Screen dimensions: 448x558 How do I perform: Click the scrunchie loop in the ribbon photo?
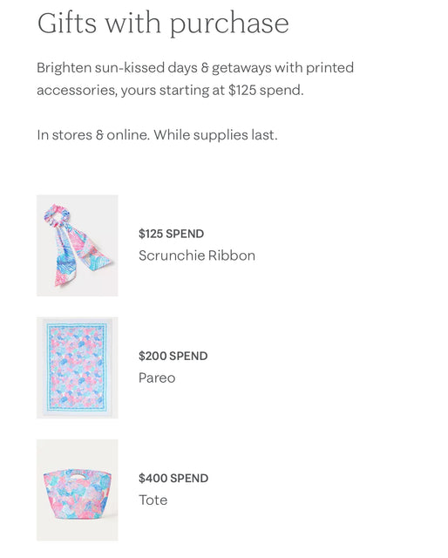point(57,214)
